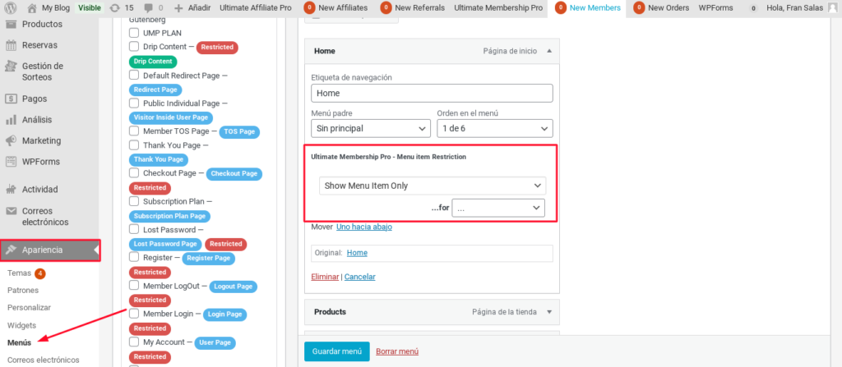Click the Hola, Fran Salas greeting
The width and height of the screenshot is (842, 367).
click(795, 8)
